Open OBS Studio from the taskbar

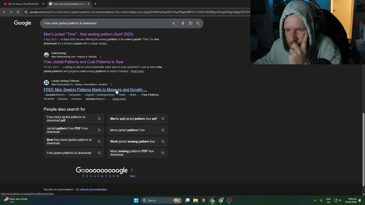pos(229,200)
